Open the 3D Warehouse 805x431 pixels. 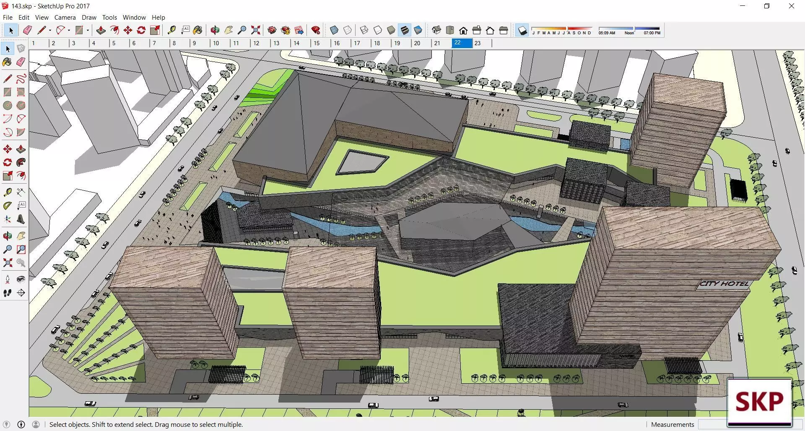(x=272, y=30)
